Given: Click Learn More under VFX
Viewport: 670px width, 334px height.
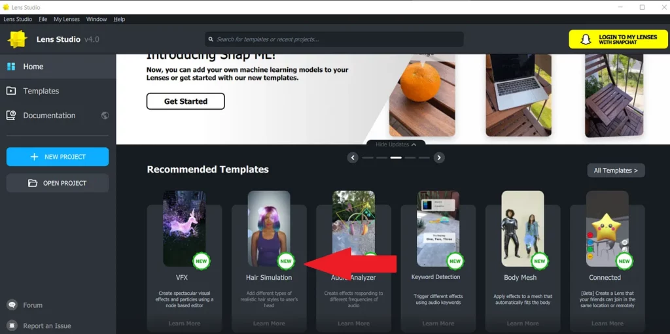Looking at the screenshot, I should [x=184, y=324].
